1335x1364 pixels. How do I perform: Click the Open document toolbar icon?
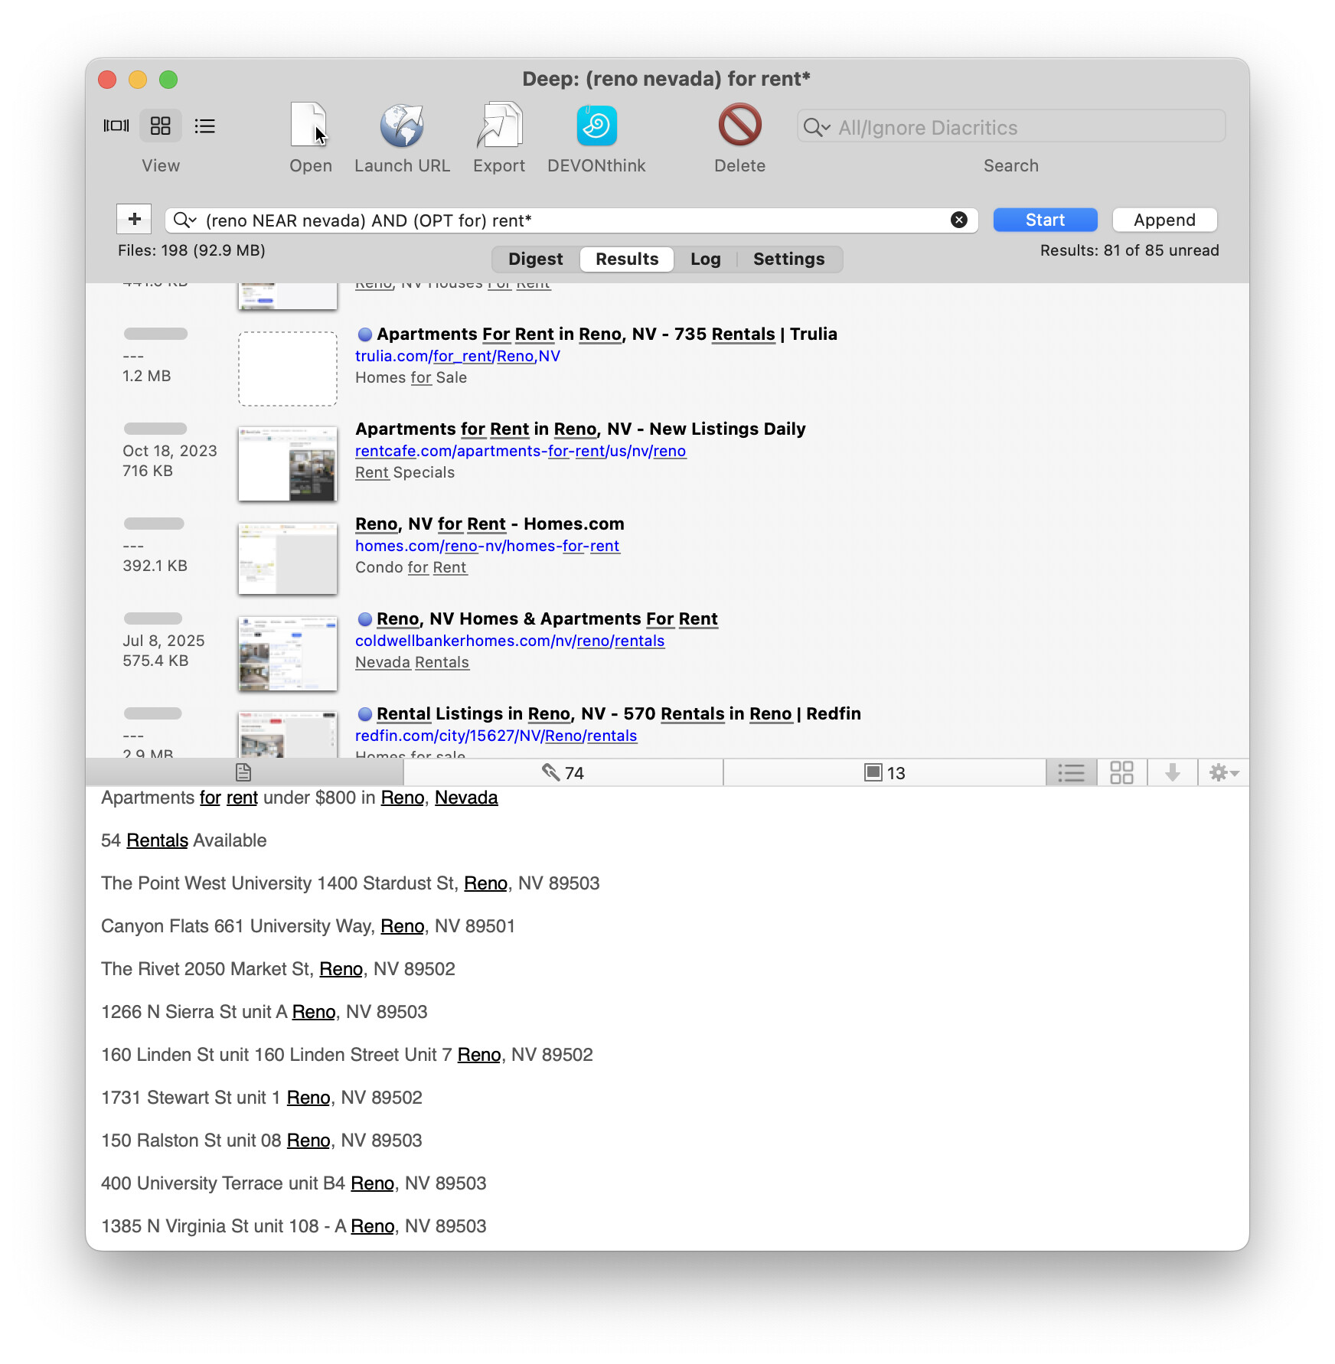[x=310, y=125]
